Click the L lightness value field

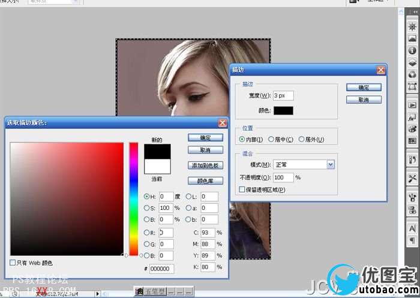coord(209,197)
